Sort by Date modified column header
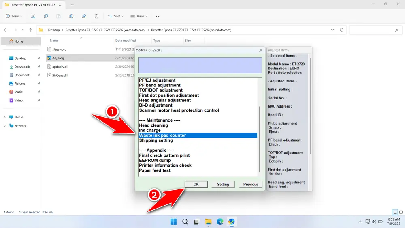Image resolution: width=405 pixels, height=228 pixels. [x=126, y=41]
